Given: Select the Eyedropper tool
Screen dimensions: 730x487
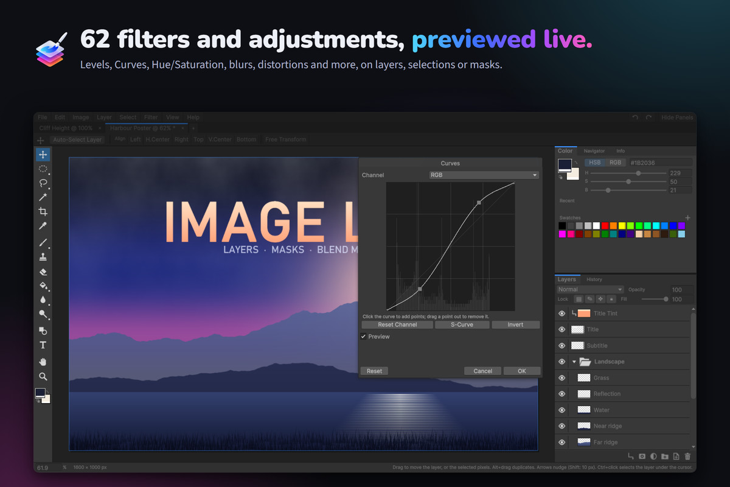Looking at the screenshot, I should tap(43, 226).
